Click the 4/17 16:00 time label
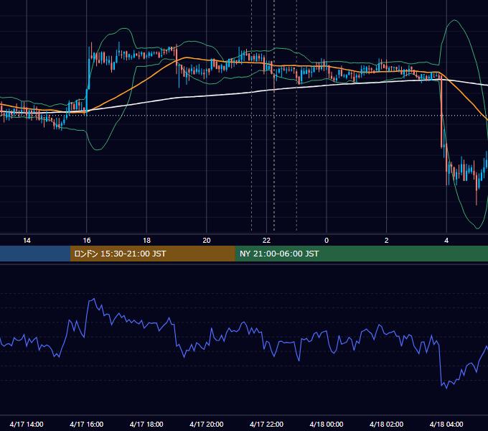The height and width of the screenshot is (431, 488). click(87, 424)
